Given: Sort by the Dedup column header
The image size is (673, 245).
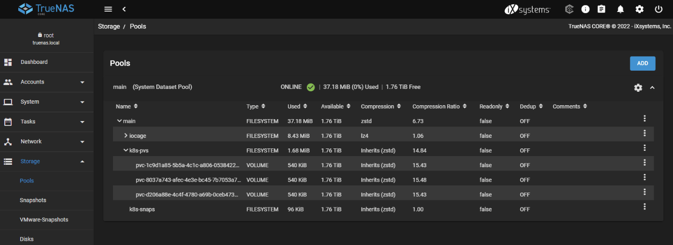Looking at the screenshot, I should 531,106.
